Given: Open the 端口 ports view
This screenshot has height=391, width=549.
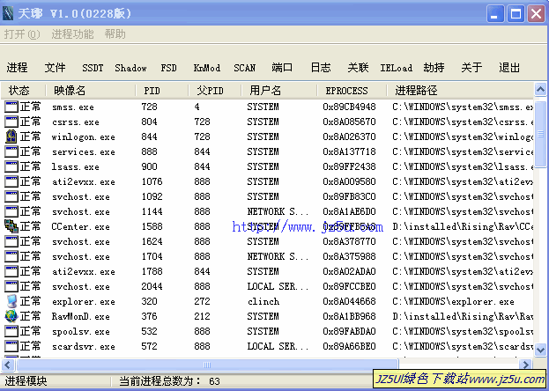Looking at the screenshot, I should (282, 68).
